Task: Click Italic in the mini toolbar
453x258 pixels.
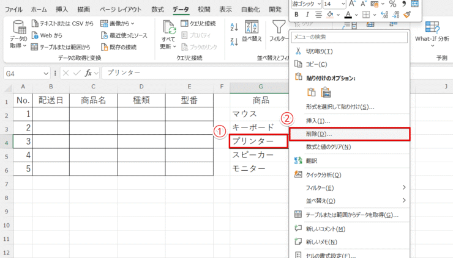Action: point(307,15)
